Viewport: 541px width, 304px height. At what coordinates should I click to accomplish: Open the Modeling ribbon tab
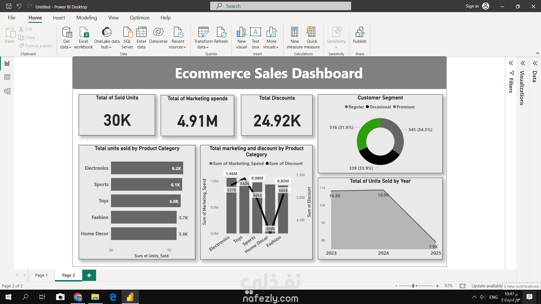click(87, 18)
